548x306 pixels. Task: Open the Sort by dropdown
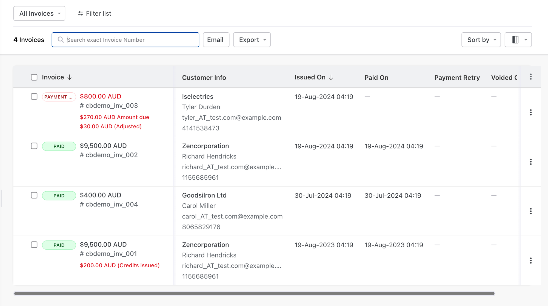coord(481,40)
